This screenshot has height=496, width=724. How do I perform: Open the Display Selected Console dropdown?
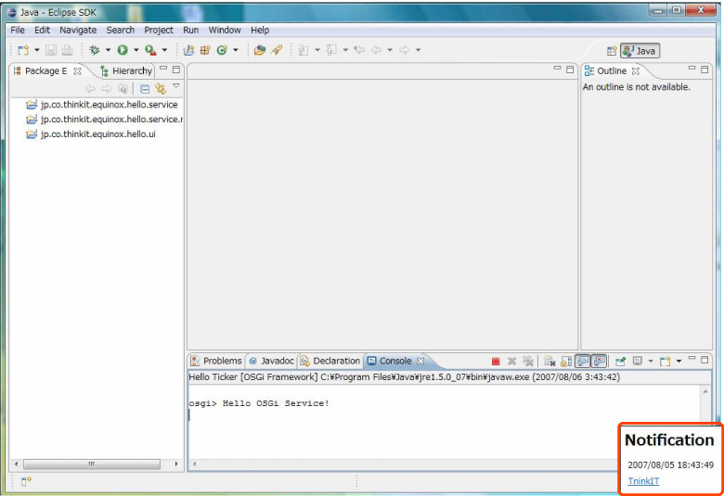click(x=651, y=361)
